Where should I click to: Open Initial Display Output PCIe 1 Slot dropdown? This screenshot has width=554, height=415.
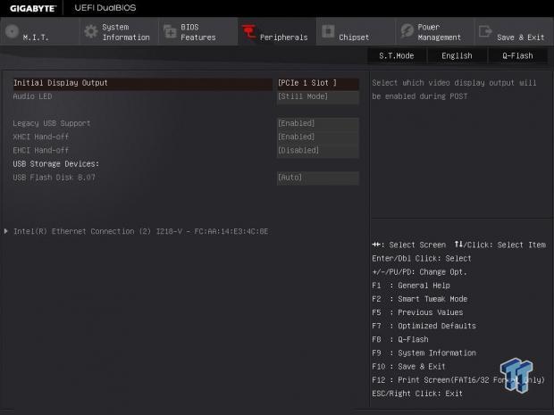(317, 83)
